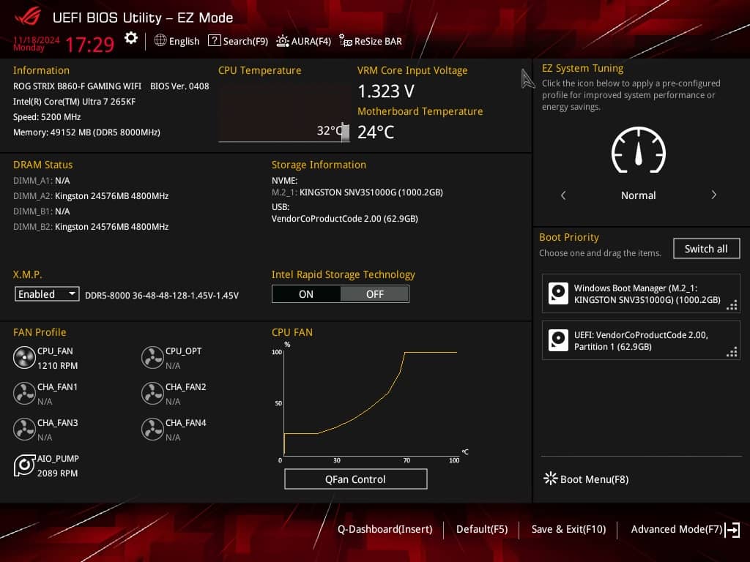Image resolution: width=750 pixels, height=562 pixels.
Task: Click DIMM_A2 Kingston 24576MB 4800MHz entry
Action: pos(91,196)
